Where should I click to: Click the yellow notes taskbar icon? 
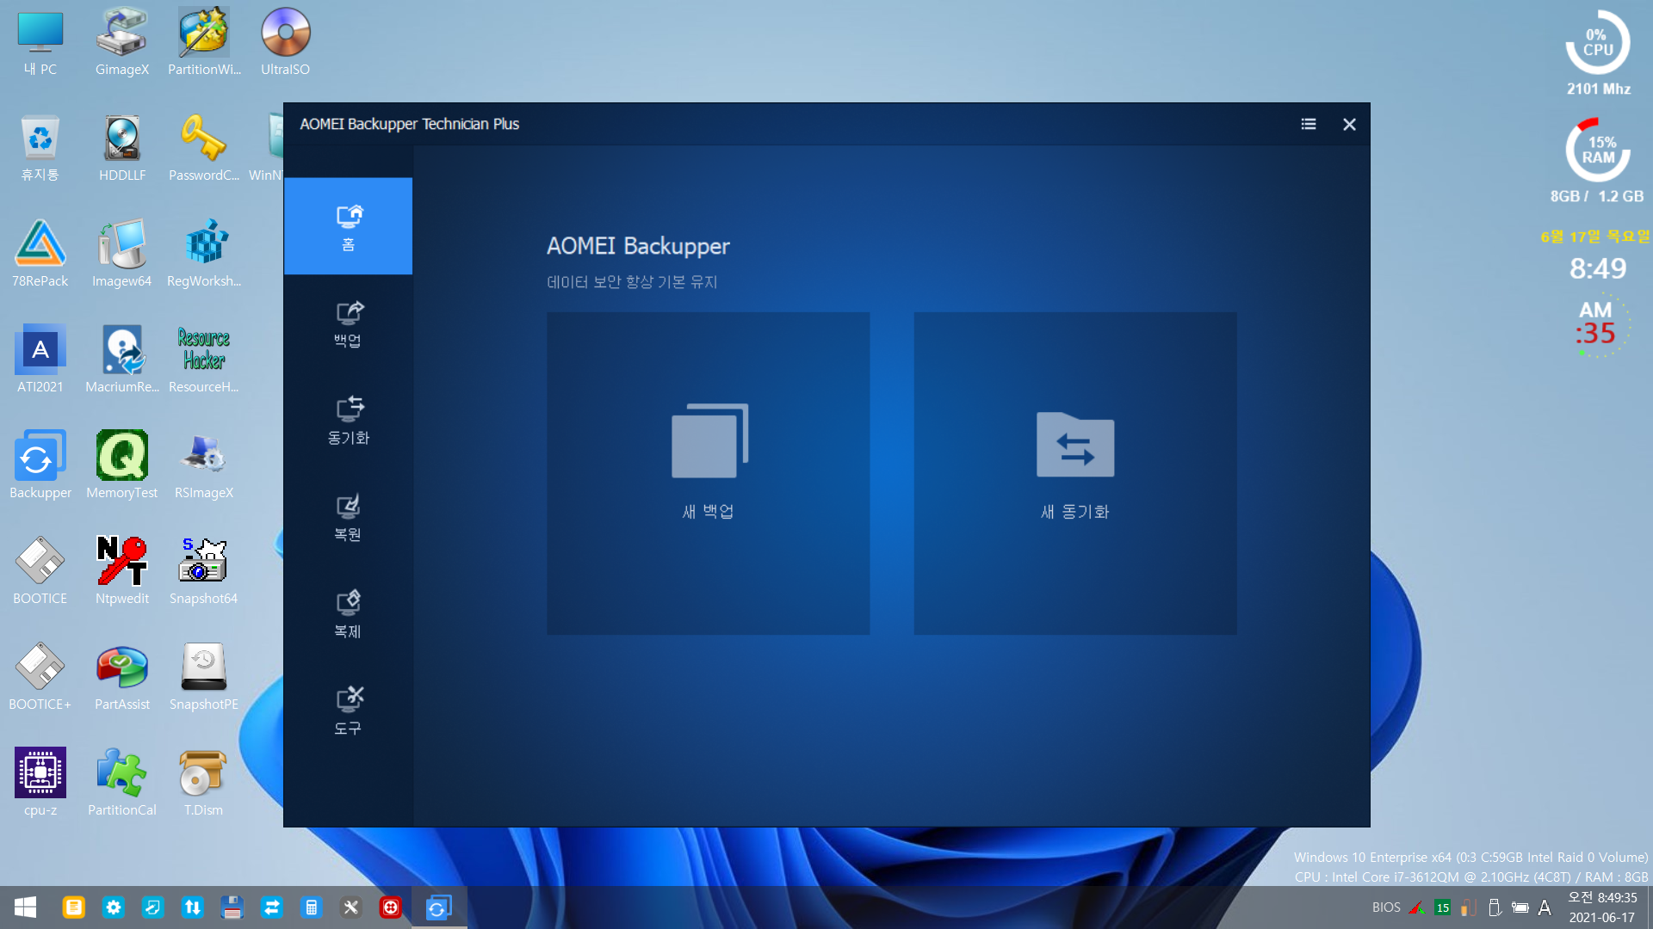[73, 907]
